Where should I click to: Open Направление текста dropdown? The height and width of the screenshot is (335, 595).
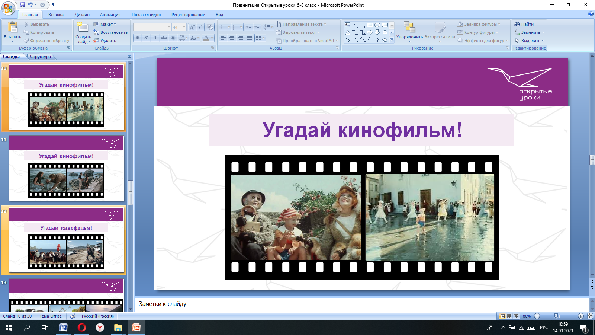tap(301, 24)
